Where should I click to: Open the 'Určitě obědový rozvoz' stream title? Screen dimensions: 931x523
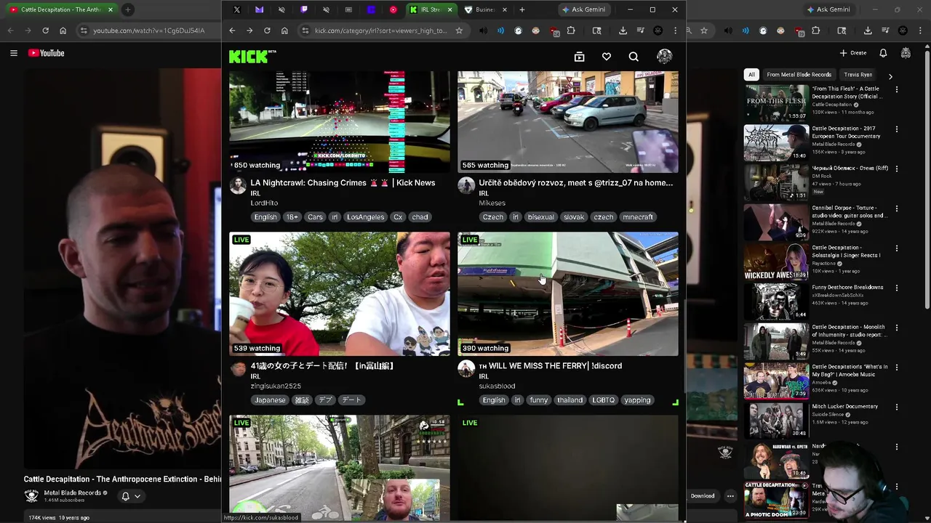[575, 183]
